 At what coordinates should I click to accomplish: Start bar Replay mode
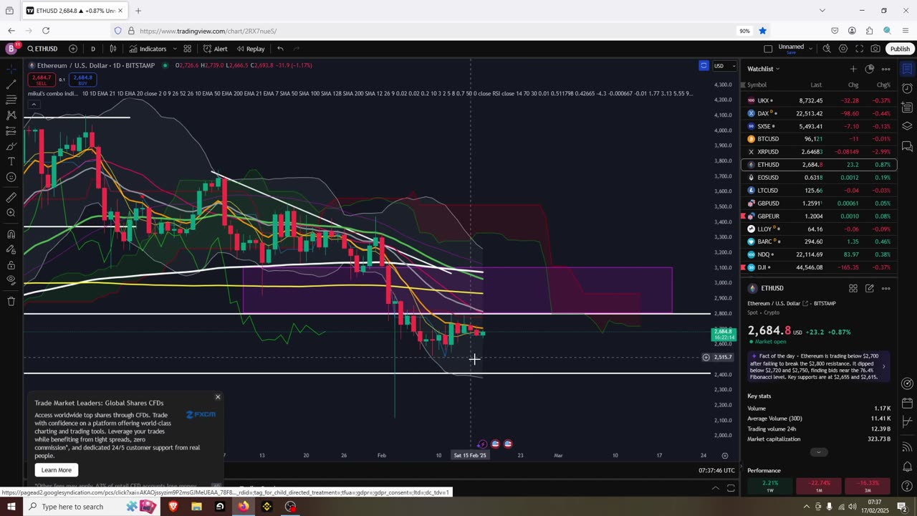click(x=250, y=49)
